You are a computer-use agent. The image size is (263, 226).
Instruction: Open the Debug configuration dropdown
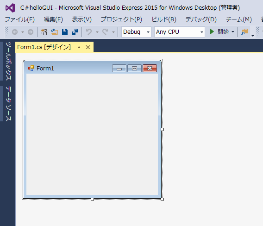tap(136, 32)
